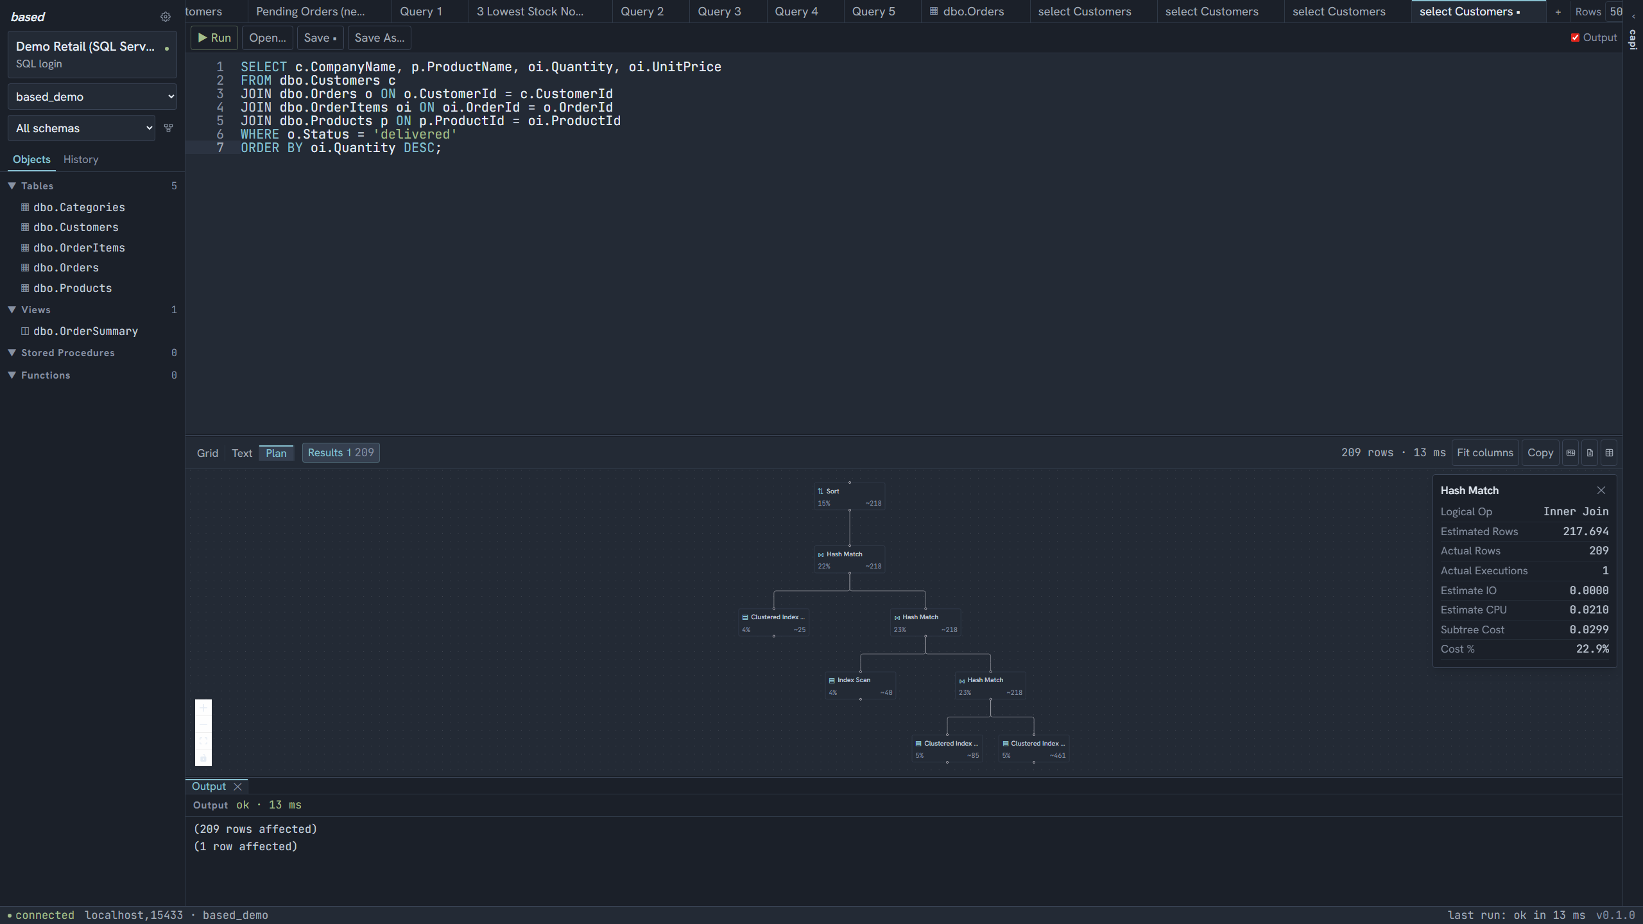Zoom in on the plan diagram
1643x924 pixels.
coord(203,708)
